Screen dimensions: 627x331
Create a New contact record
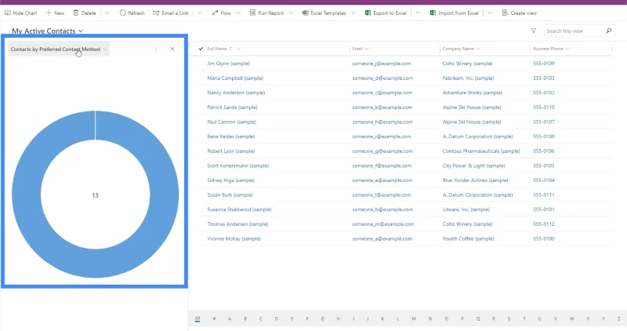click(55, 13)
